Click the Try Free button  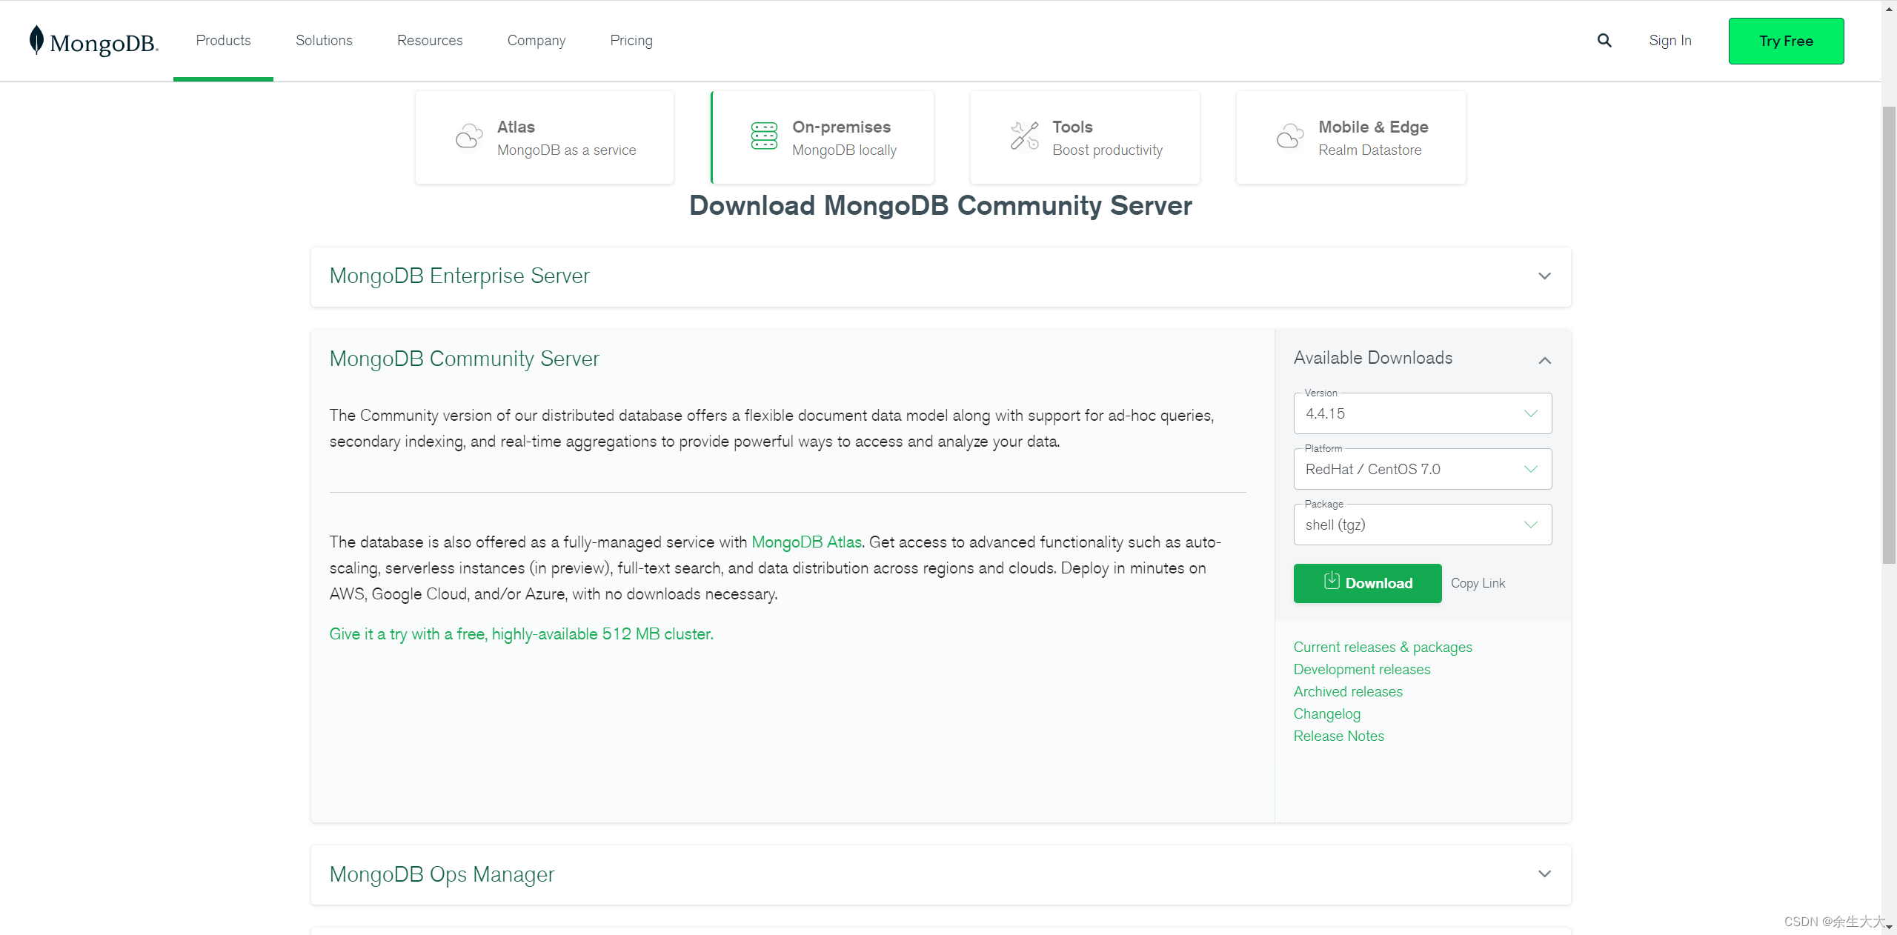[1786, 41]
